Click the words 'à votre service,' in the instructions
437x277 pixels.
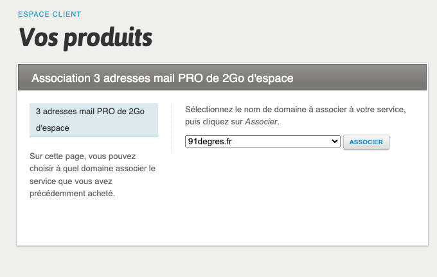click(379, 110)
